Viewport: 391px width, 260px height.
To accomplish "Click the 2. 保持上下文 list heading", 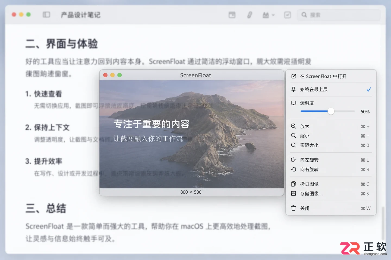I will (48, 128).
